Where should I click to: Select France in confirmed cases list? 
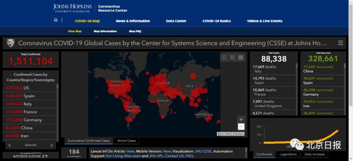pyautogui.click(x=30, y=112)
